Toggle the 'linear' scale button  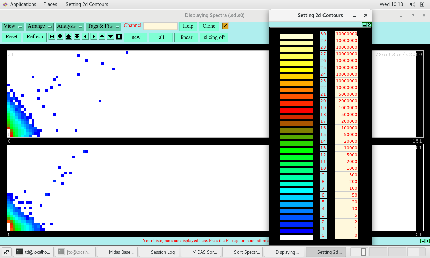click(x=186, y=37)
